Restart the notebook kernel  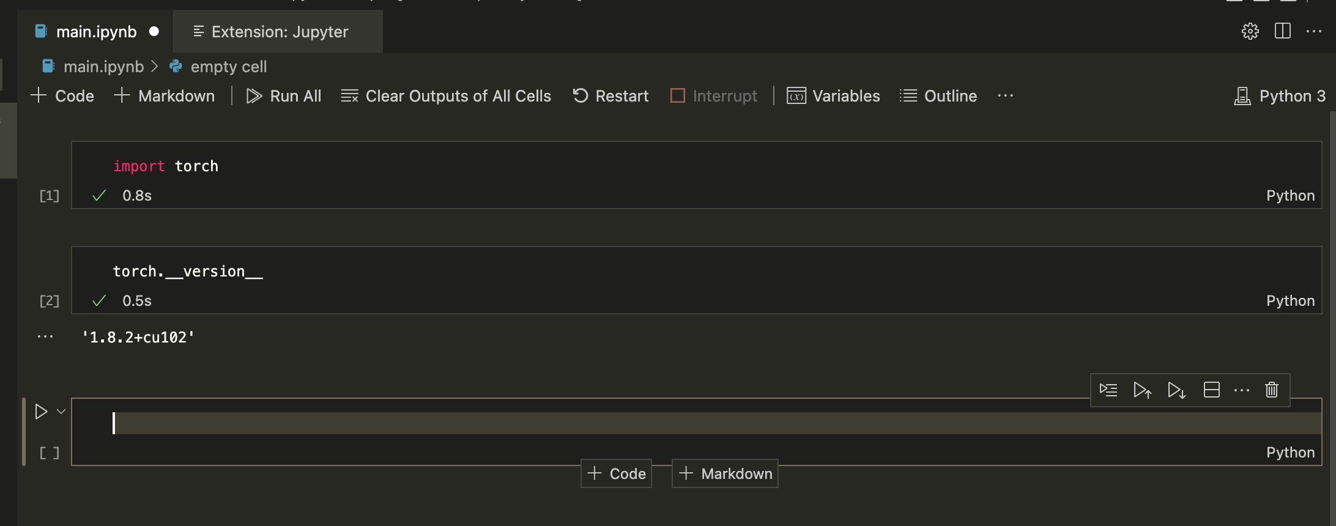[x=610, y=96]
